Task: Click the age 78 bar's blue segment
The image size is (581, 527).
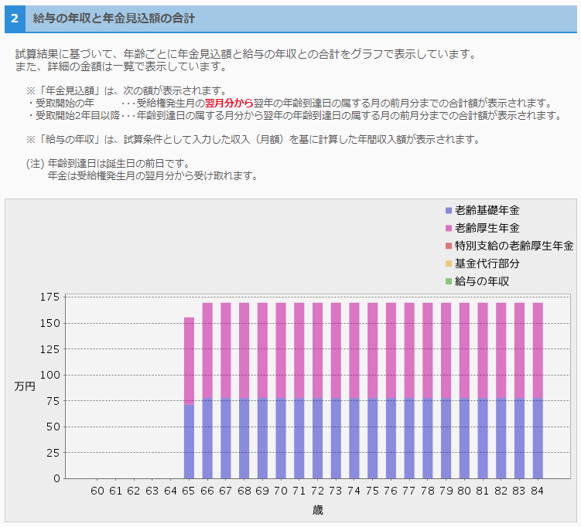Action: (428, 439)
